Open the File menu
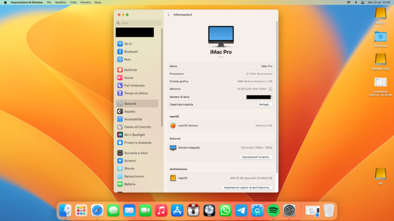The height and width of the screenshot is (221, 394). pos(49,2)
